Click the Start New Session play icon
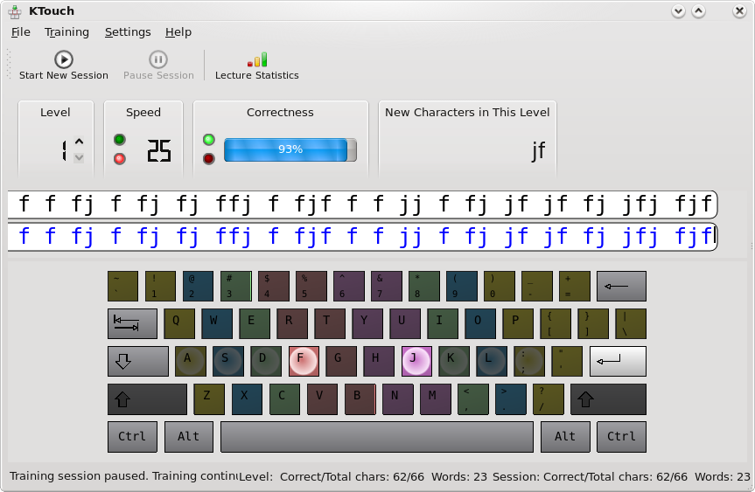 (x=64, y=59)
